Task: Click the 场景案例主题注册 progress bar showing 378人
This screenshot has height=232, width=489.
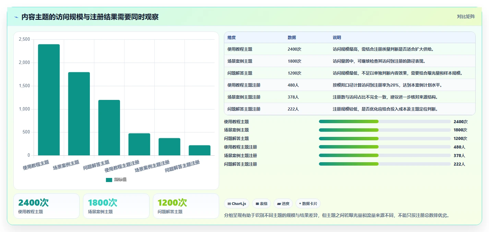Action: [385, 155]
